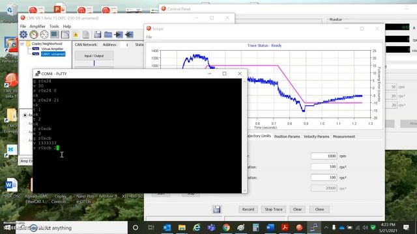
Task: Select the first axis radio button in CME
Action: 25,115
